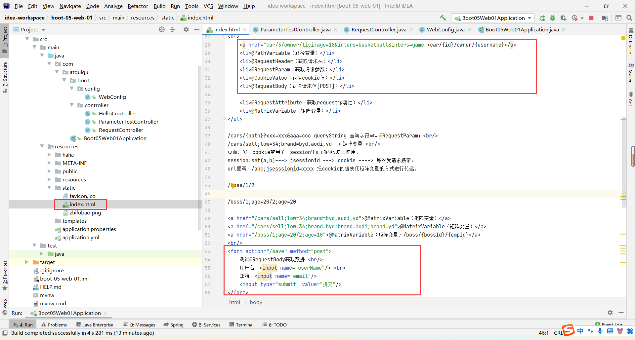
Task: Collapse the controller package node
Action: point(72,105)
